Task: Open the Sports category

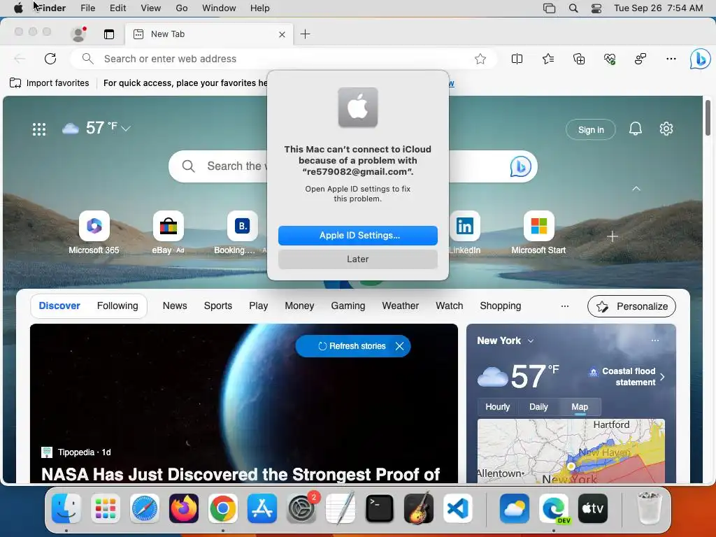Action: (218, 306)
